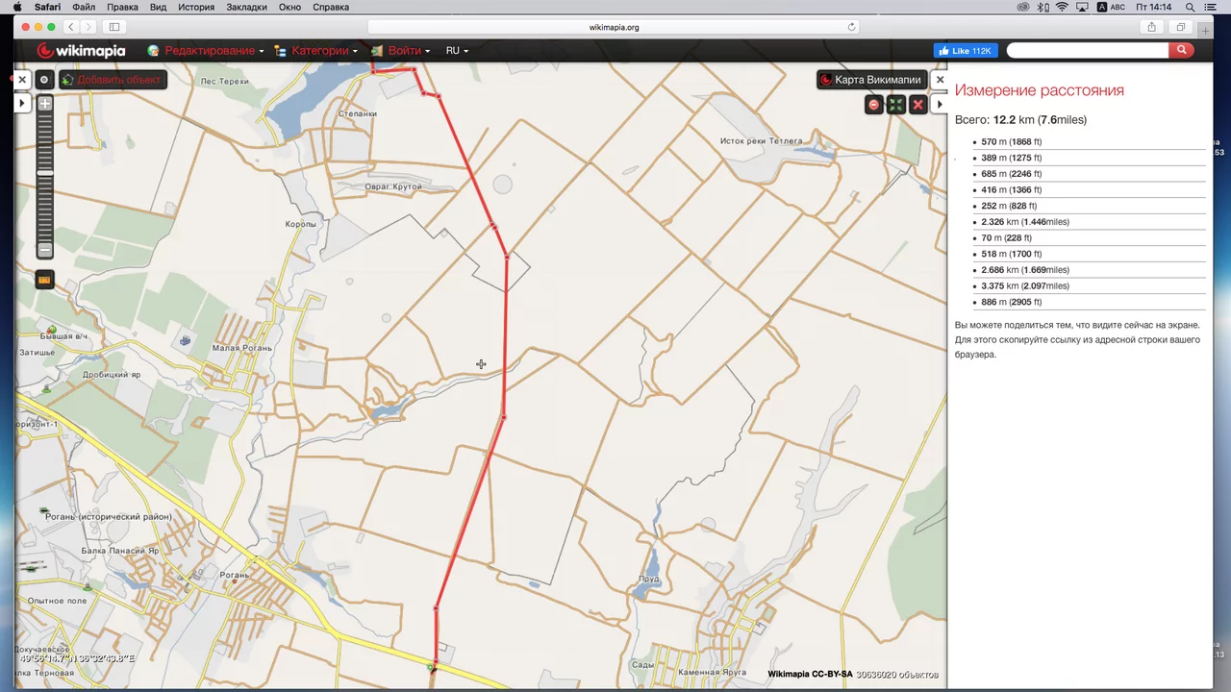
Task: Click the Каменная Яруга place label on the map
Action: click(713, 673)
